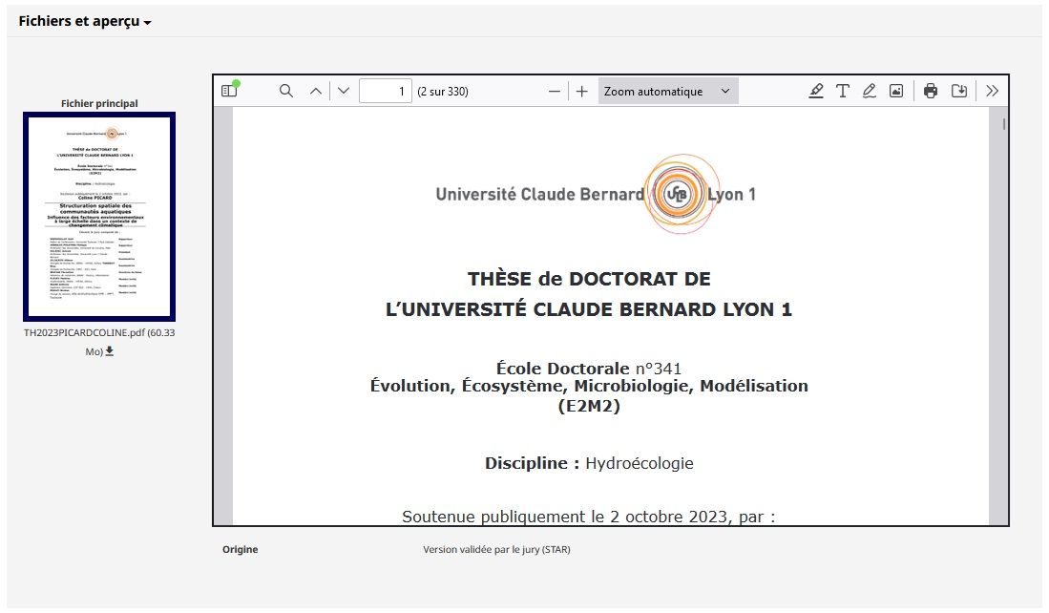This screenshot has width=1049, height=613.
Task: Click the 'Fichier principal' label
Action: 99,103
